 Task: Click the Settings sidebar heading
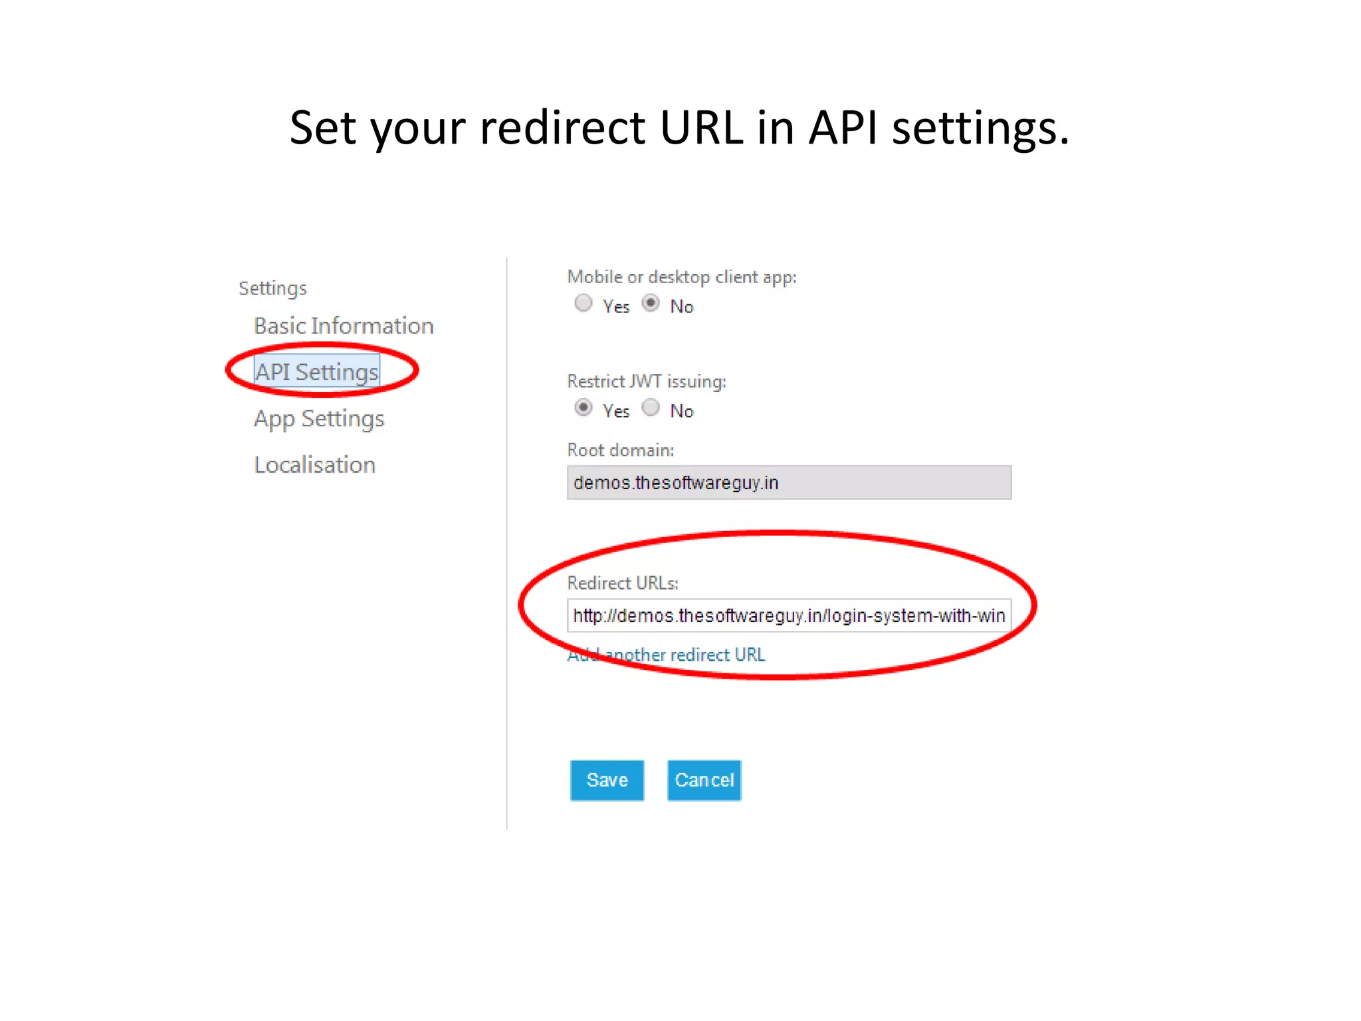(x=272, y=288)
